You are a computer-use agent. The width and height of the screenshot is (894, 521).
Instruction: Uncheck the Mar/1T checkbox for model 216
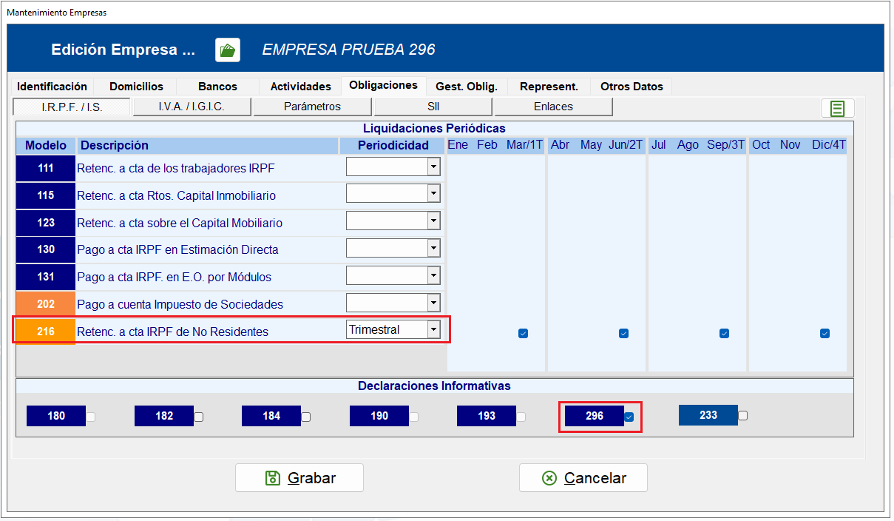coord(523,334)
